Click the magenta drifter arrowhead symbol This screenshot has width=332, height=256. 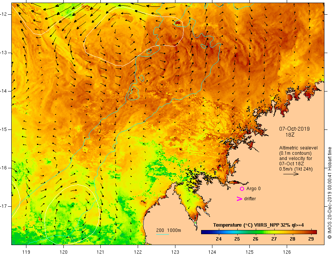[x=240, y=199]
